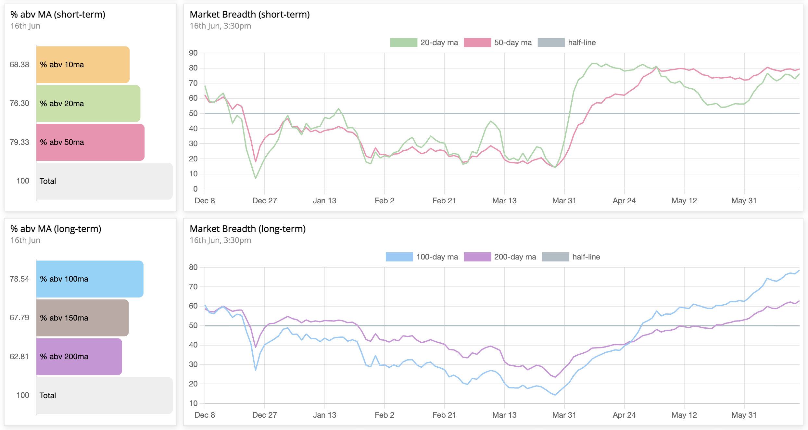Select the % abv 50ma bar

click(x=90, y=142)
